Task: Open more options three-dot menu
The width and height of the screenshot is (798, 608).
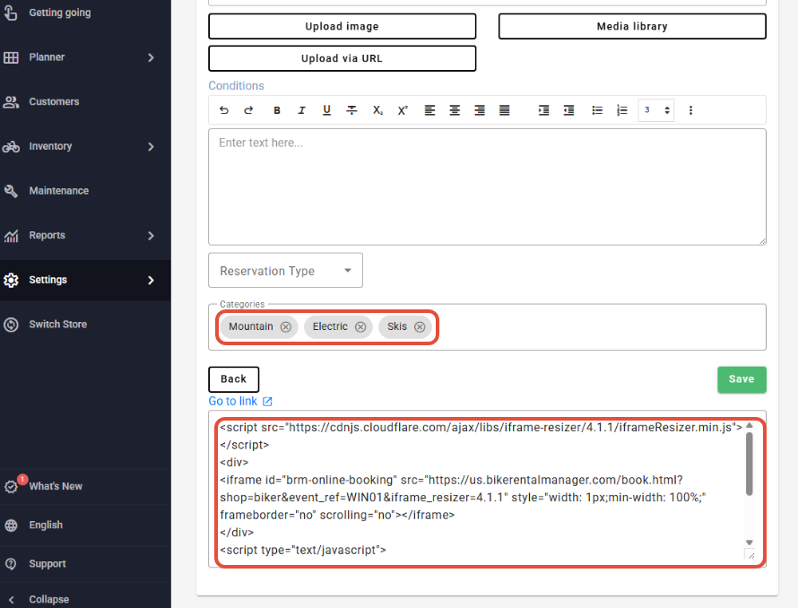Action: click(x=690, y=110)
